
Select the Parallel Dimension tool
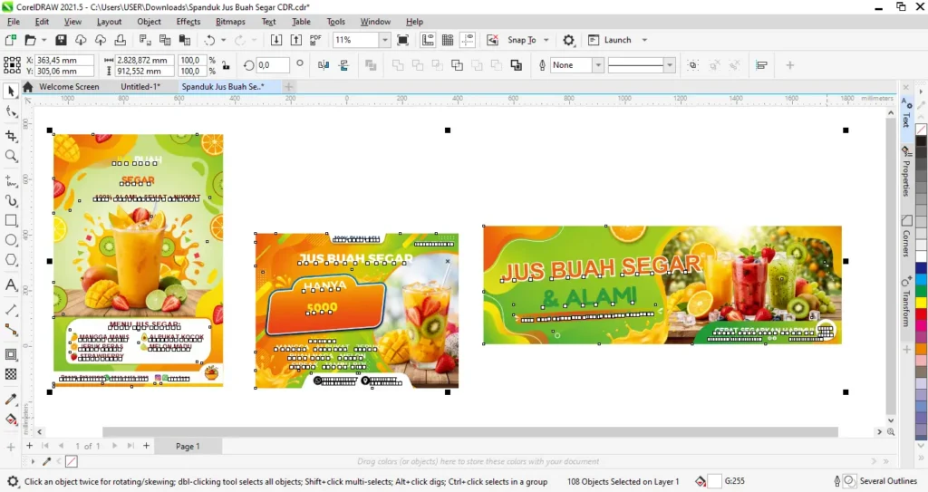11,310
